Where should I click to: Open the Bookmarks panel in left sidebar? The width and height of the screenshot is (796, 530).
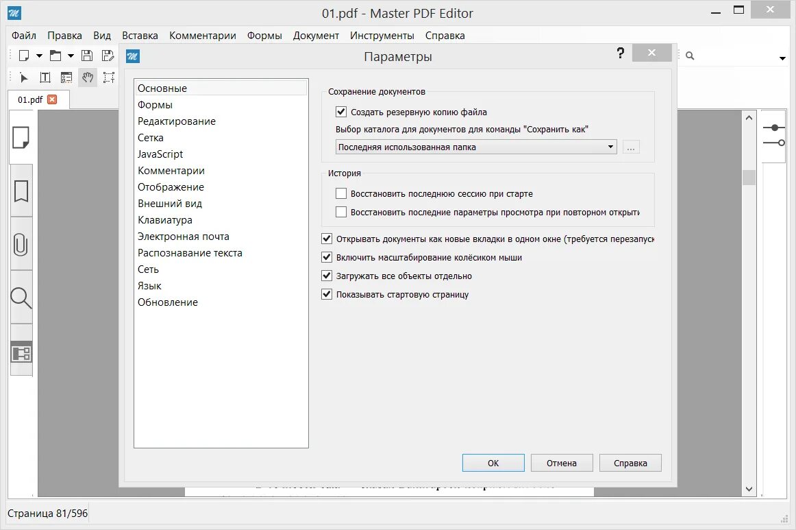[21, 191]
